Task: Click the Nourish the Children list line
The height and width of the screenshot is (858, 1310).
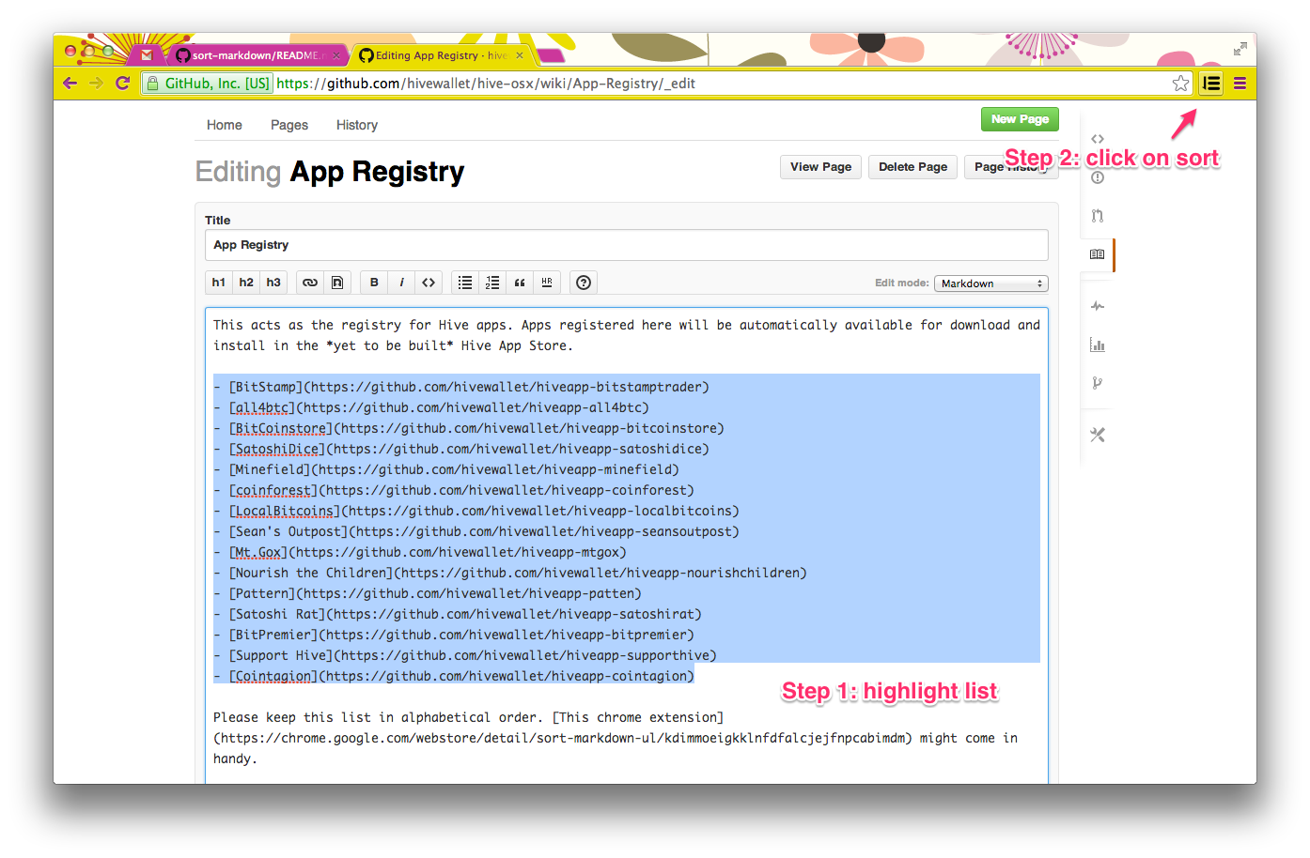Action: click(x=510, y=573)
